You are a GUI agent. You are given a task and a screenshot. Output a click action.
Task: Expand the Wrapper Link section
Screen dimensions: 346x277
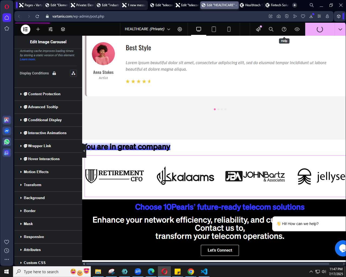48,146
